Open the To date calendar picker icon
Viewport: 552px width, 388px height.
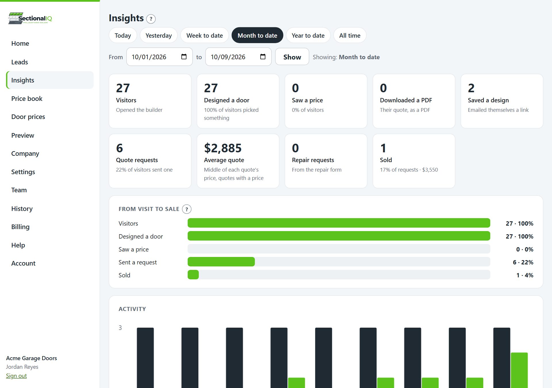point(263,57)
